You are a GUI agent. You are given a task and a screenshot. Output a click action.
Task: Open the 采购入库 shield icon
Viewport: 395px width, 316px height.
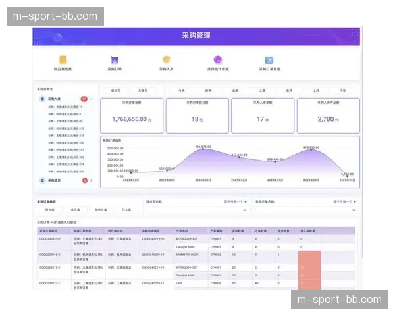point(167,59)
